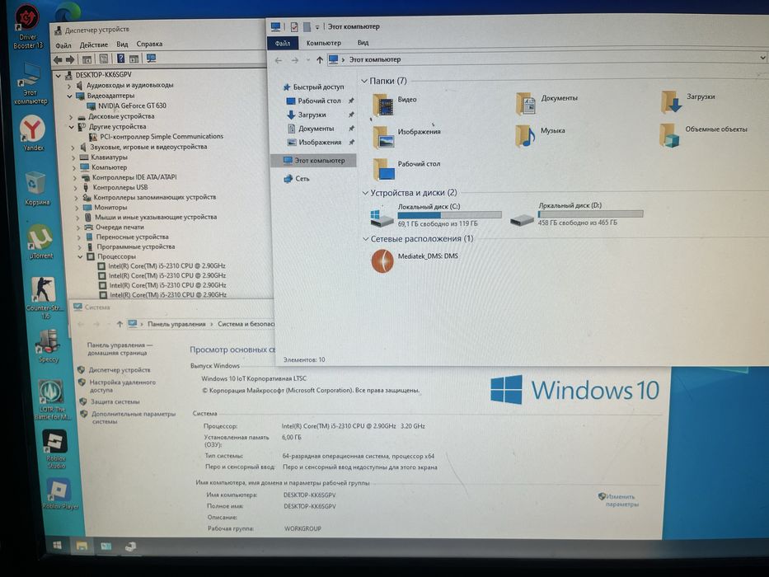Click Настройка удаленного доступа link
The height and width of the screenshot is (577, 769).
[122, 386]
